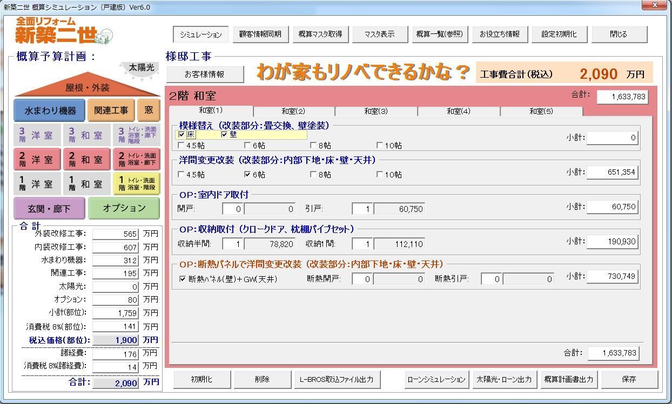Open ローンシミュレーション from the bottom bar
The height and width of the screenshot is (404, 672).
[436, 379]
